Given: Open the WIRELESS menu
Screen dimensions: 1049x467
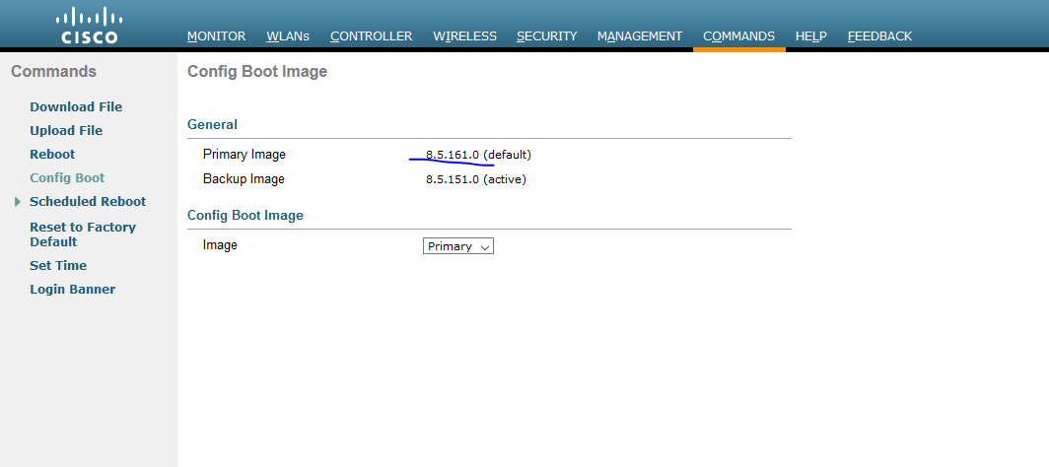Looking at the screenshot, I should pyautogui.click(x=465, y=36).
